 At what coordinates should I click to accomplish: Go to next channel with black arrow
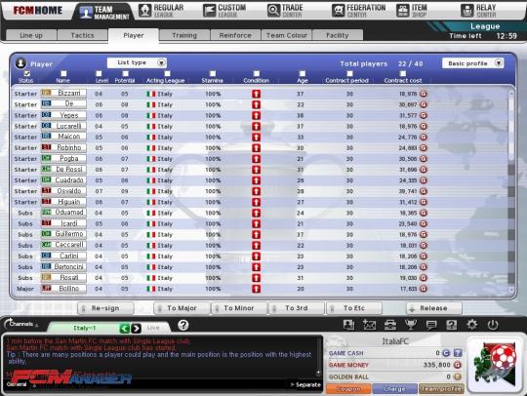[136, 328]
